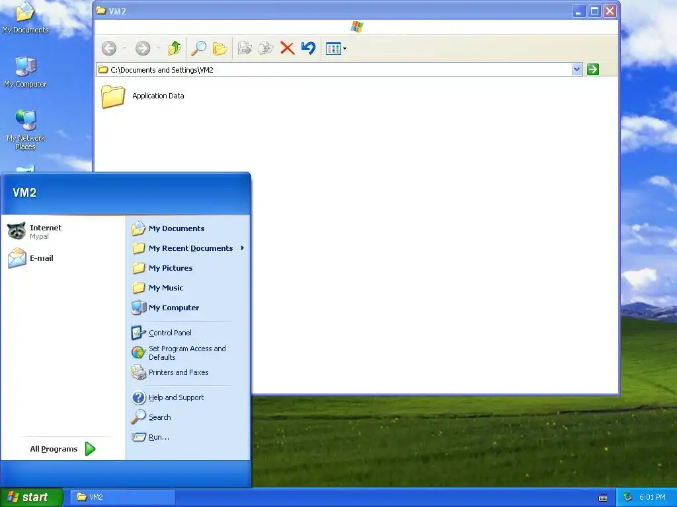The width and height of the screenshot is (677, 507).
Task: Open the address bar dropdown arrow
Action: (x=577, y=69)
